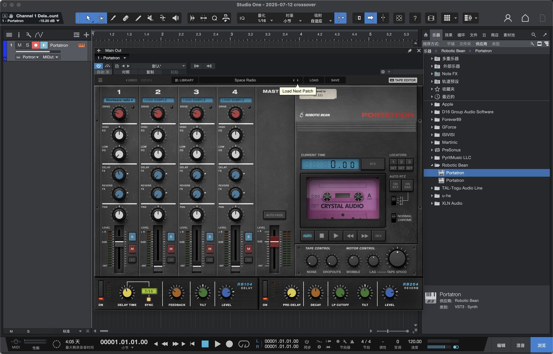553x354 pixels.
Task: Click the tempo 120.00 field
Action: pos(414,342)
